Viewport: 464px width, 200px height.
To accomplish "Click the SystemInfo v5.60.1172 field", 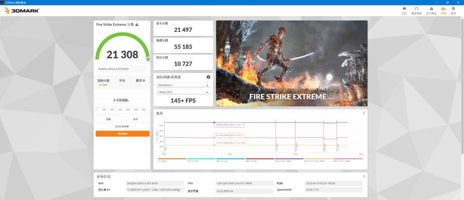I will click(333, 189).
